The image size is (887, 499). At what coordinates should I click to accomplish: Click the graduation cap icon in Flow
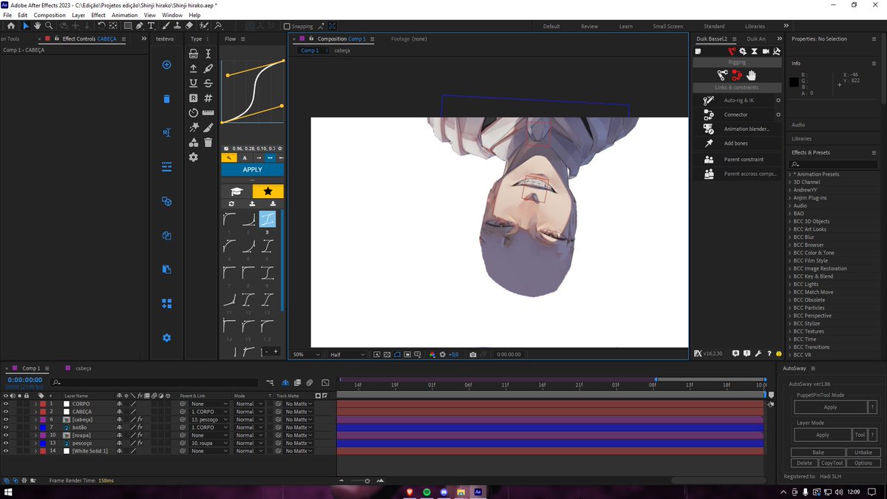[x=237, y=191]
